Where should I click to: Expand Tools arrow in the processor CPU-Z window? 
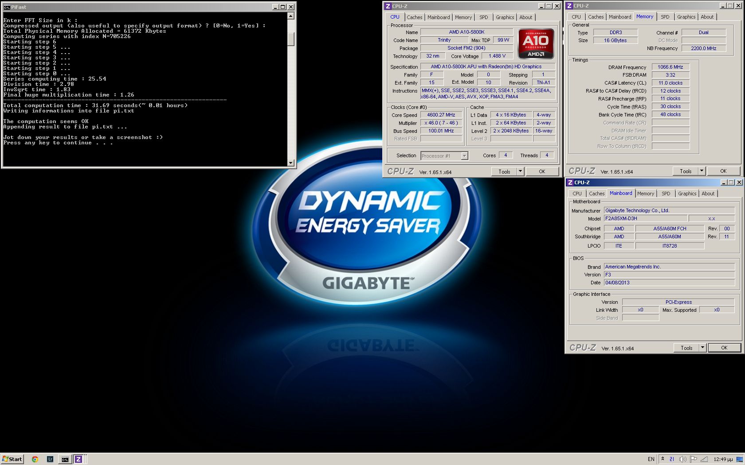click(x=521, y=171)
